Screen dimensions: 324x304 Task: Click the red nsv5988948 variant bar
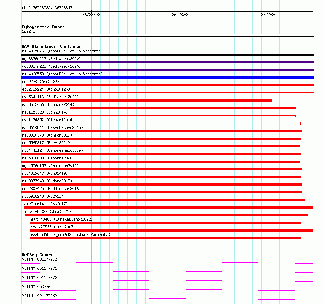[x=163, y=200]
